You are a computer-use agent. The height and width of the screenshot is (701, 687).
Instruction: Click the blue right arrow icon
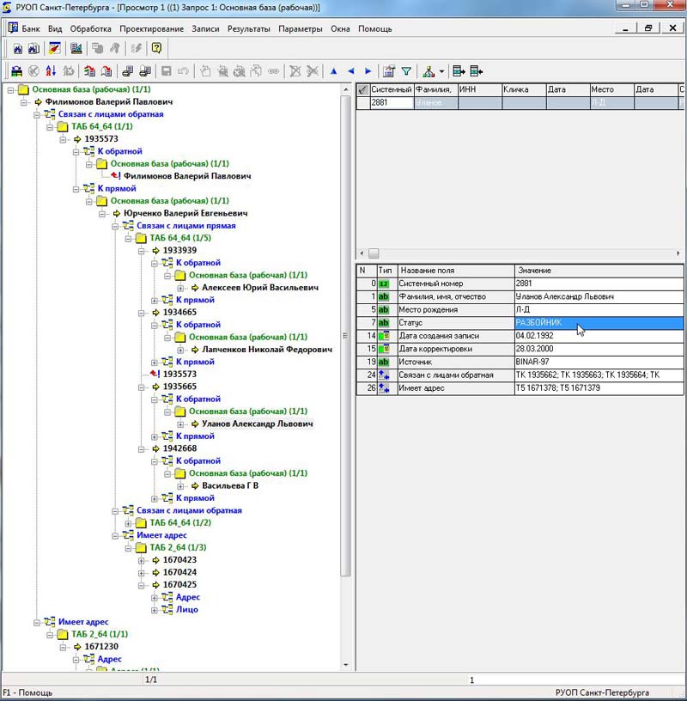click(x=368, y=71)
